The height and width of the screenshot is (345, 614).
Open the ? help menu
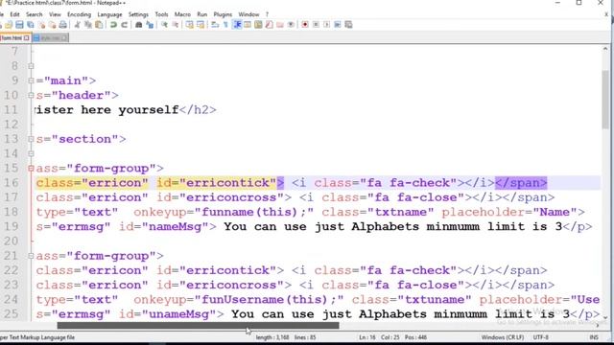pyautogui.click(x=267, y=14)
